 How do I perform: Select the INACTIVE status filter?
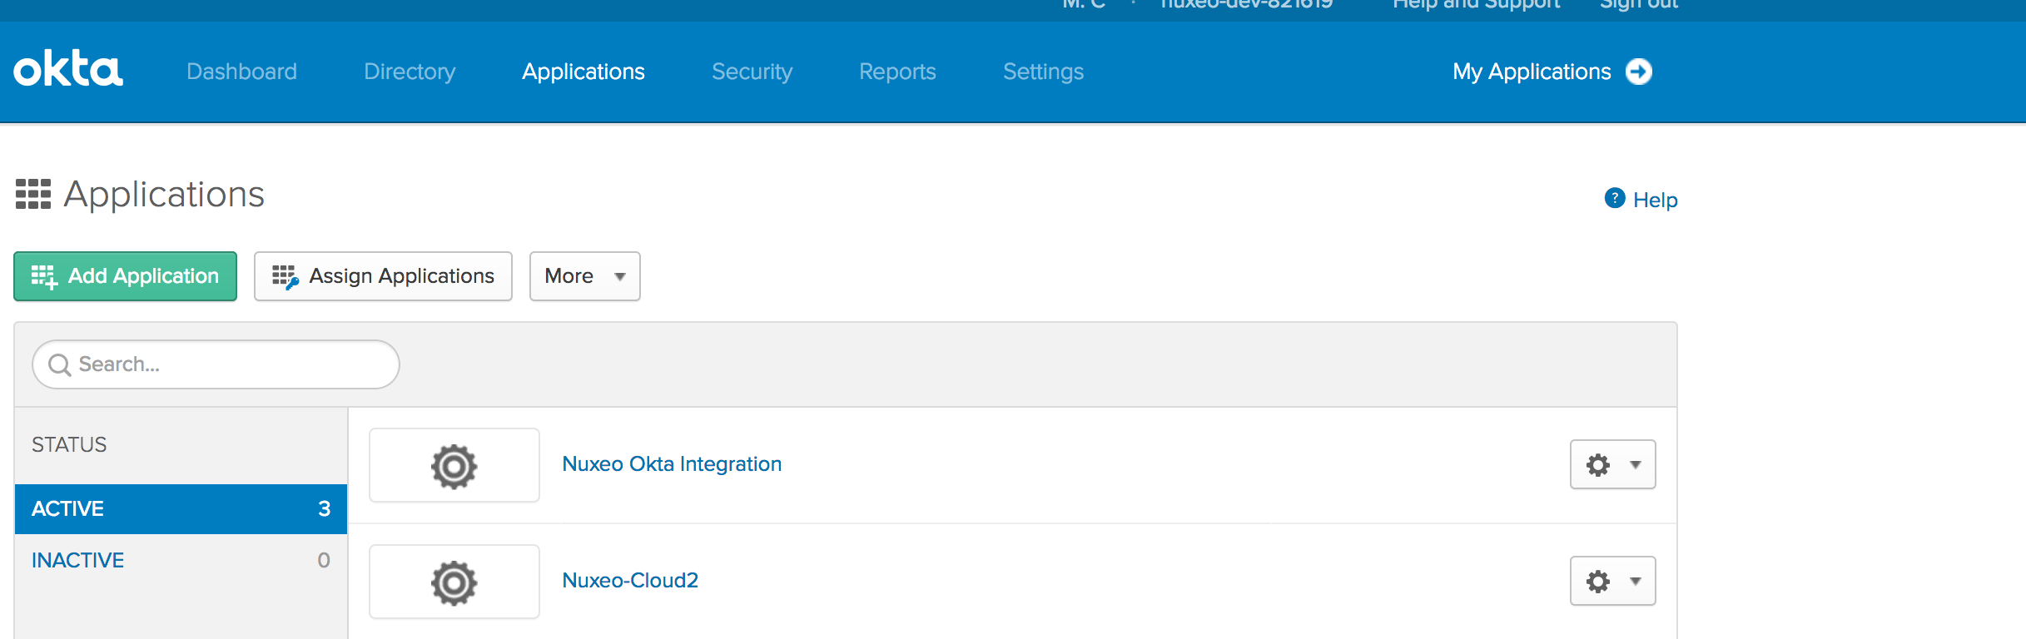tap(181, 560)
